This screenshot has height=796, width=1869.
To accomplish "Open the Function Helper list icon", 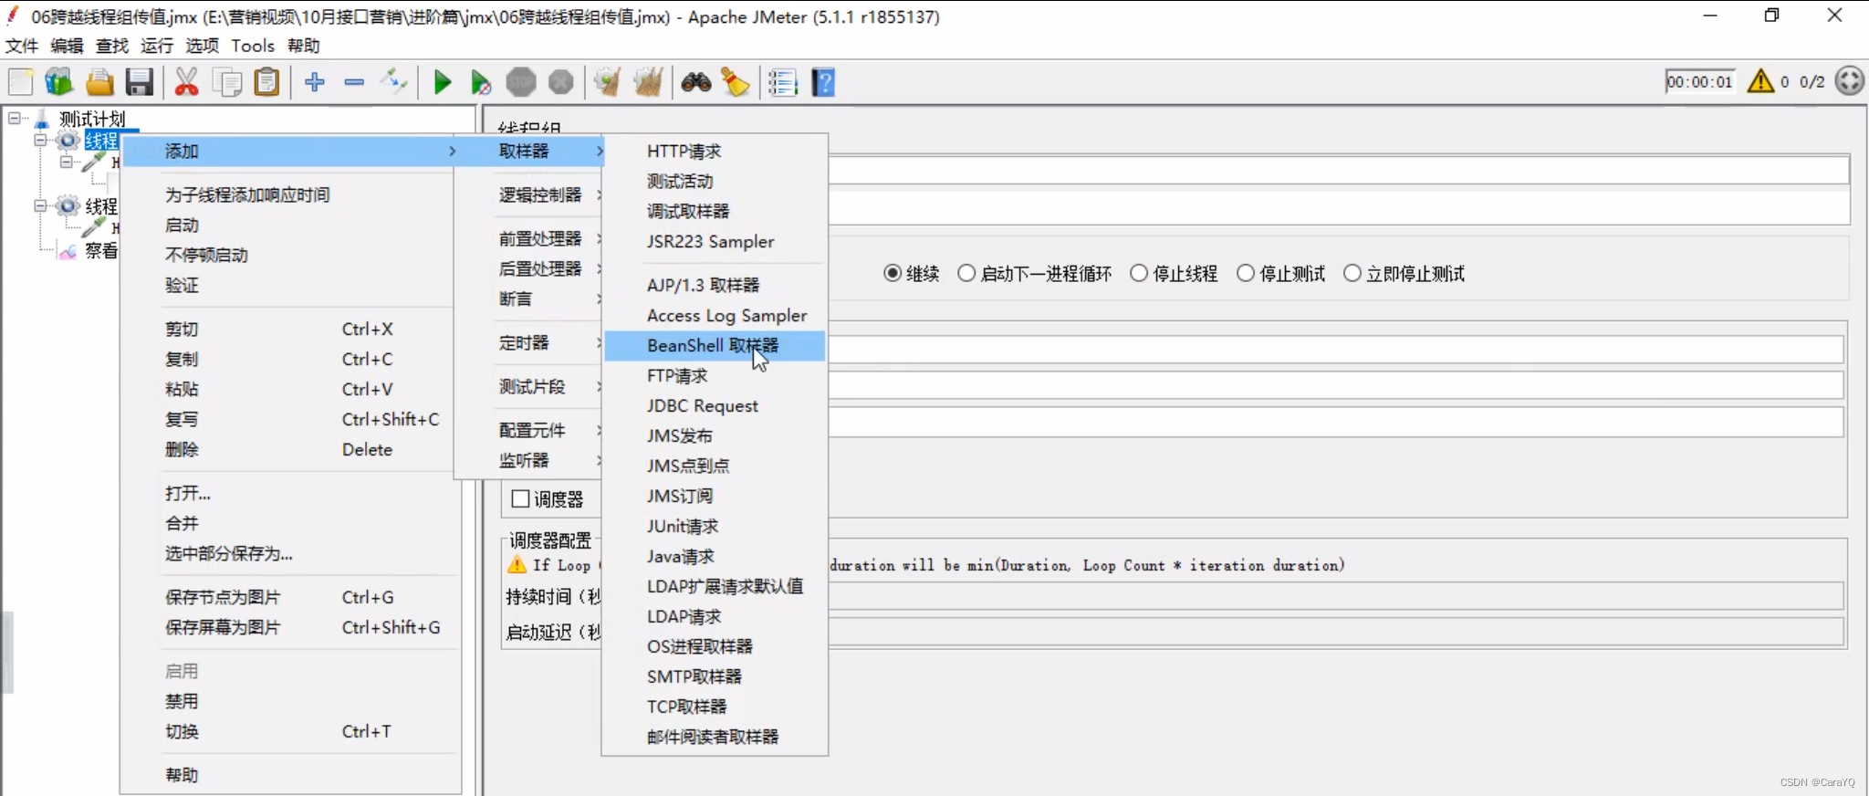I will pyautogui.click(x=782, y=82).
